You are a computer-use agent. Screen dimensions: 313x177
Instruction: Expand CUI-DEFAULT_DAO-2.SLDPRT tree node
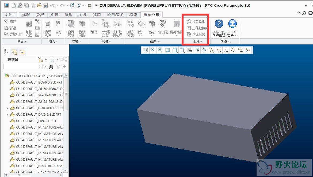pos(7,114)
